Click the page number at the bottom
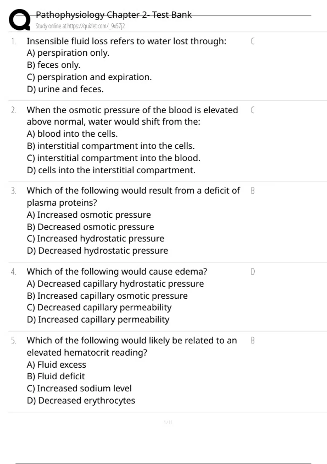327x464 pixels. pyautogui.click(x=168, y=423)
